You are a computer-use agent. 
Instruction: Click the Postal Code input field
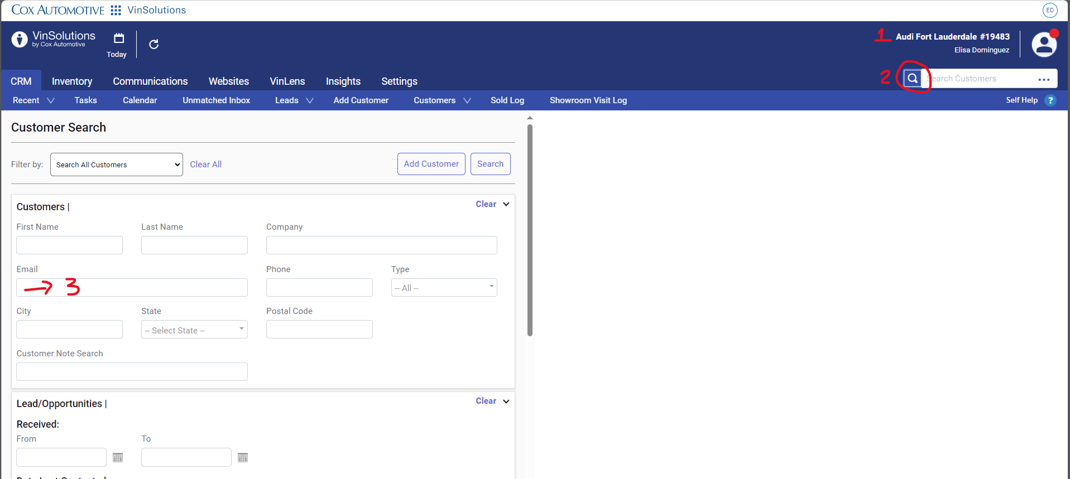(x=319, y=330)
